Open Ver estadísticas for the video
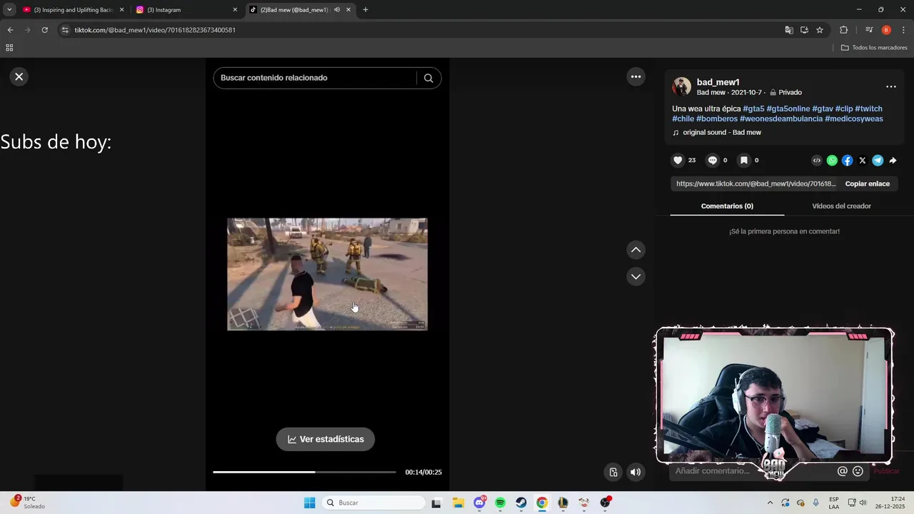This screenshot has width=914, height=514. pyautogui.click(x=326, y=439)
